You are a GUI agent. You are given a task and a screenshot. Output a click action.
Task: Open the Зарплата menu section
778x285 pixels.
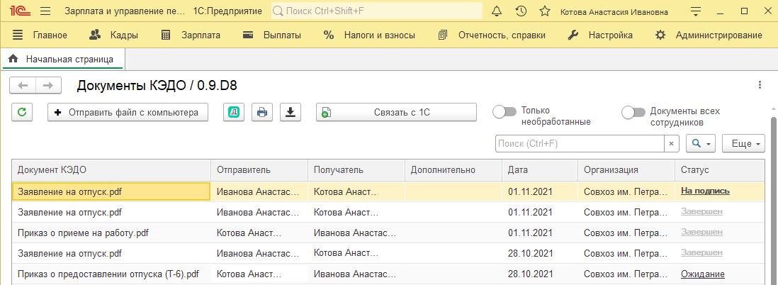pyautogui.click(x=191, y=35)
